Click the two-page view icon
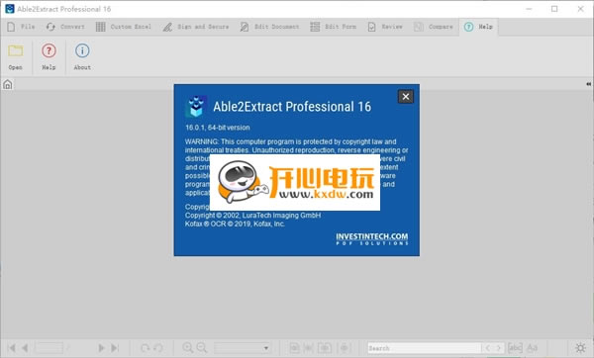The width and height of the screenshot is (594, 358). (325, 348)
